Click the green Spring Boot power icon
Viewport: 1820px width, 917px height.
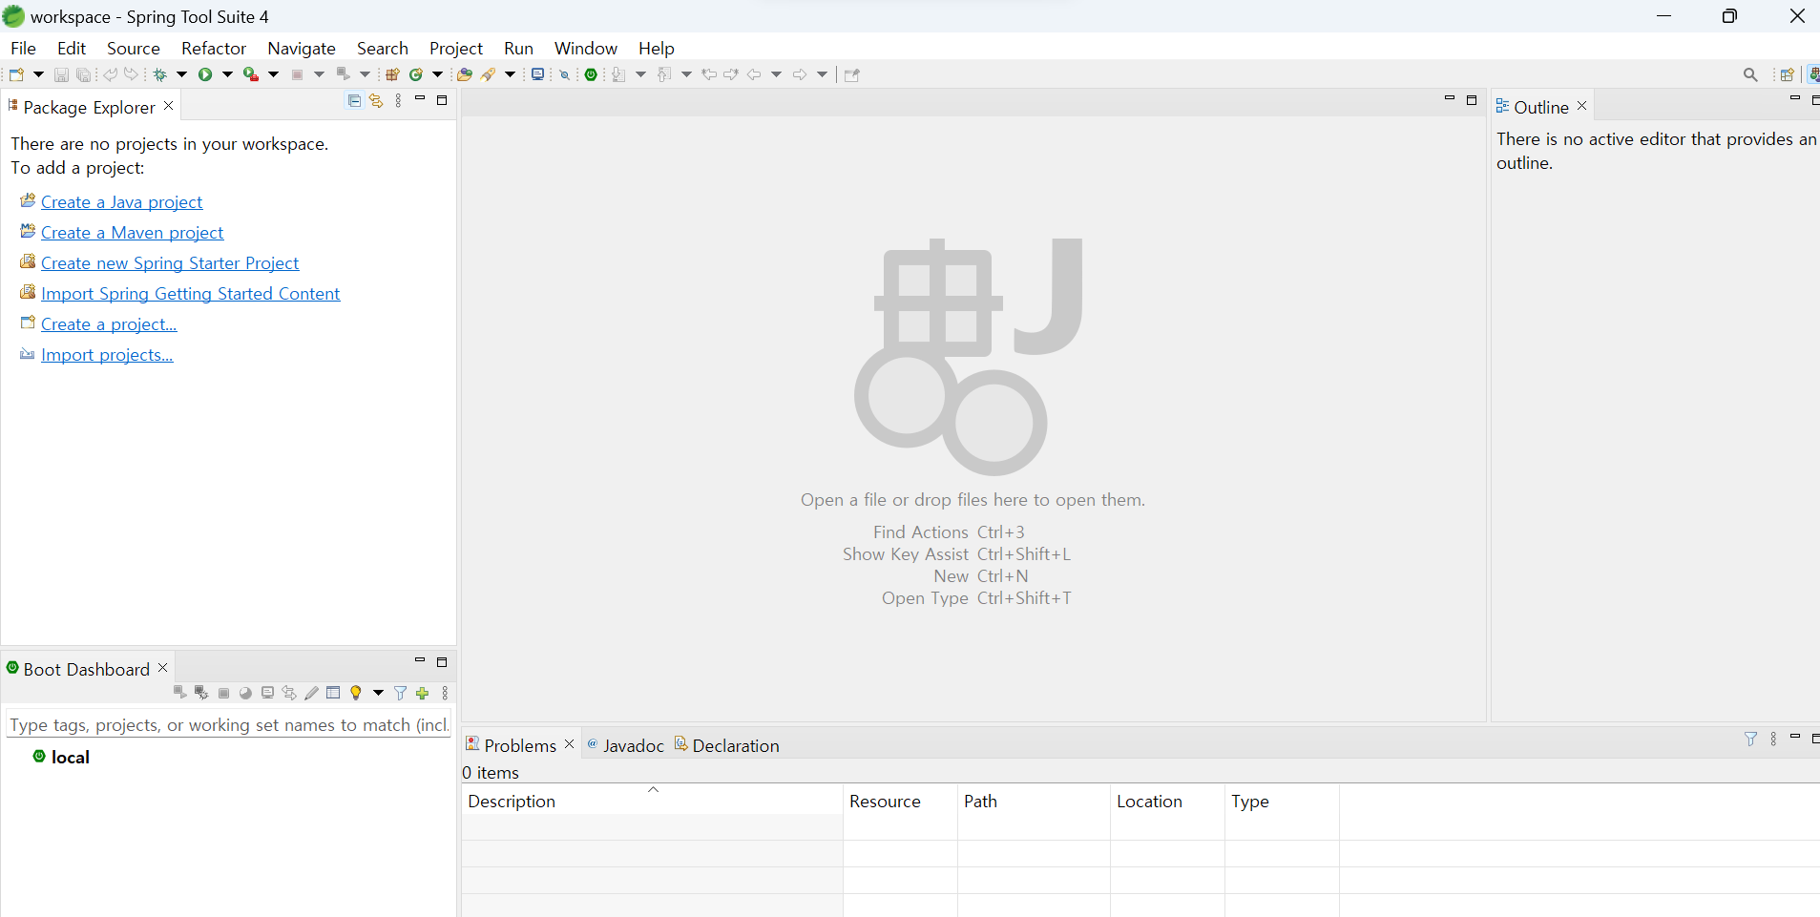tap(592, 74)
